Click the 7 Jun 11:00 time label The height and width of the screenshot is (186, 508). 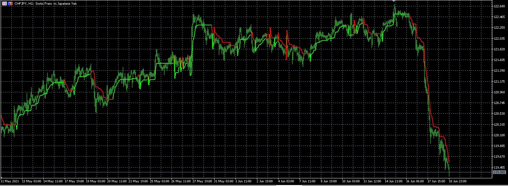pyautogui.click(x=308, y=181)
